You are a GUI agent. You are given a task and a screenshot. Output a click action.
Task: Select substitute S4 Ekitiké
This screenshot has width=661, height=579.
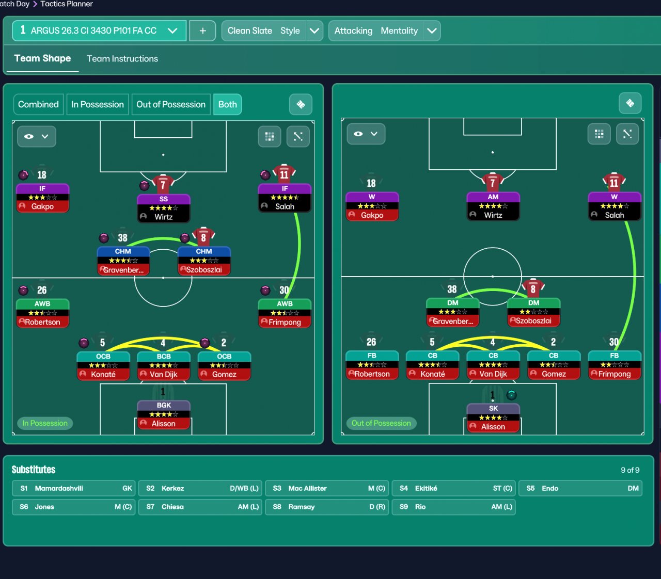click(x=453, y=489)
